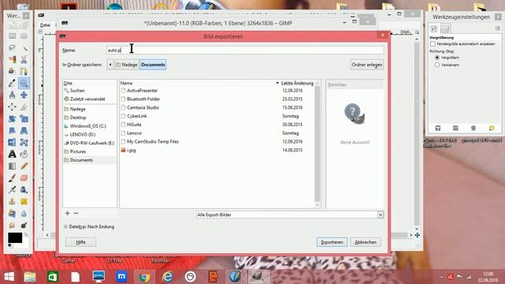The image size is (505, 284).
Task: Save tool preset icon in Werkzeugeinstellungen
Action: coord(438,128)
